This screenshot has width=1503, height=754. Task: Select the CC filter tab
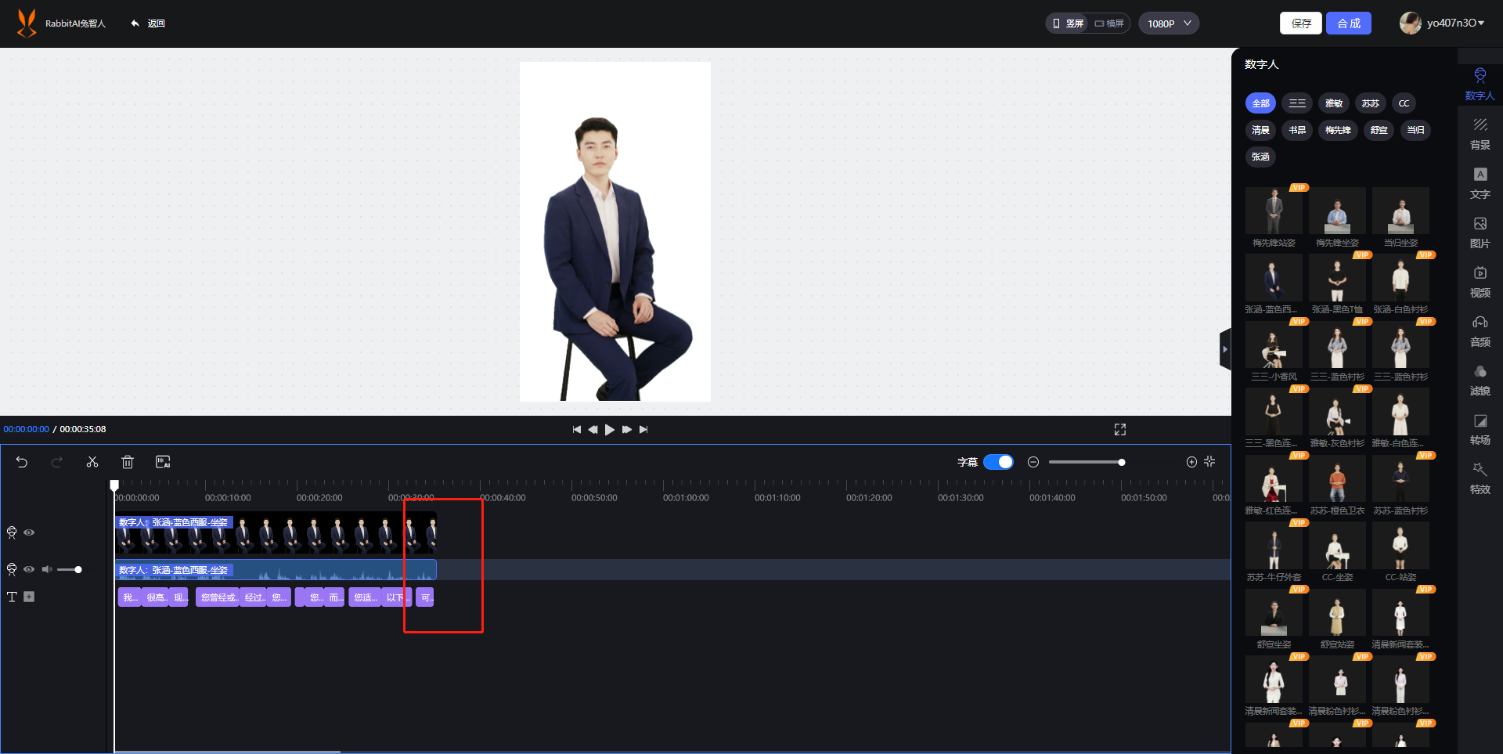point(1404,103)
